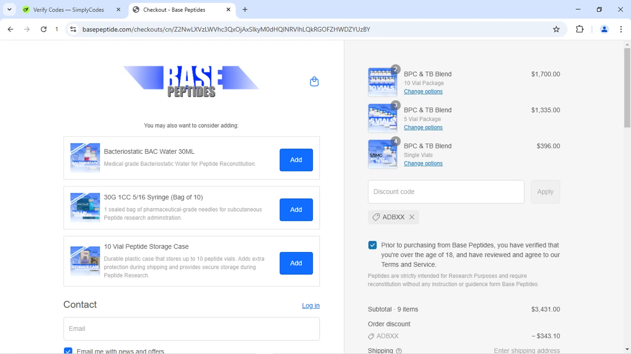
Task: Click the scrollbar down arrow
Action: pyautogui.click(x=627, y=349)
